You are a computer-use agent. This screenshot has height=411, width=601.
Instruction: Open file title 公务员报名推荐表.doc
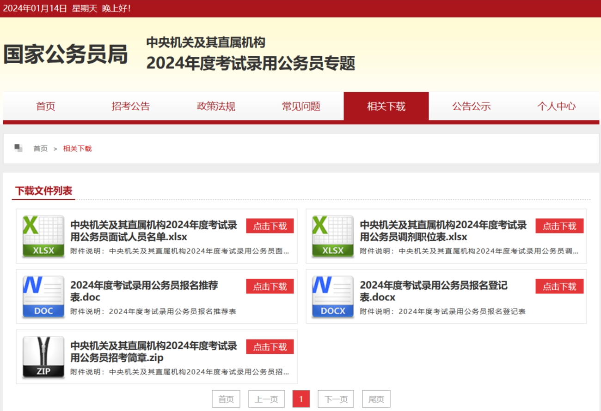pyautogui.click(x=144, y=291)
